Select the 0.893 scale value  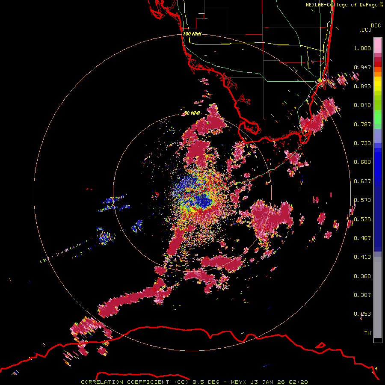(362, 86)
